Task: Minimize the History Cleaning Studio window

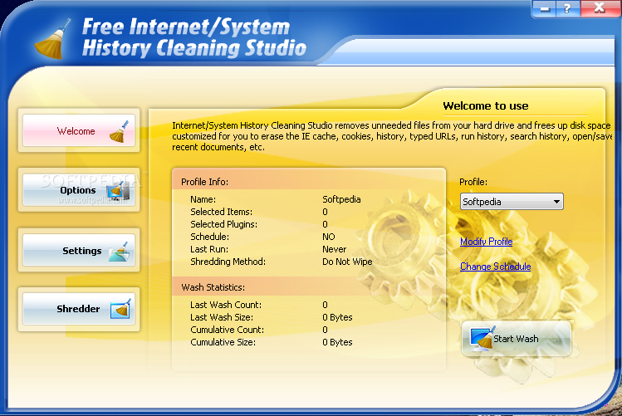Action: point(545,8)
